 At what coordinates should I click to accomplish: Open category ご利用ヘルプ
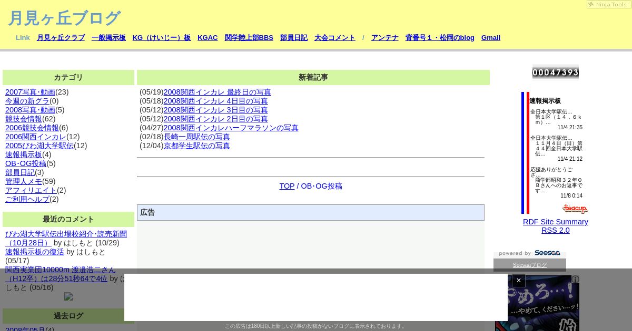tap(27, 199)
